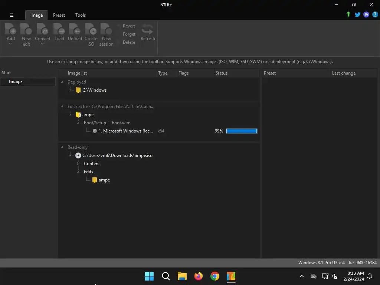Viewport: 380px width, 285px height.
Task: Collapse the Edits tree node
Action: coord(78,171)
